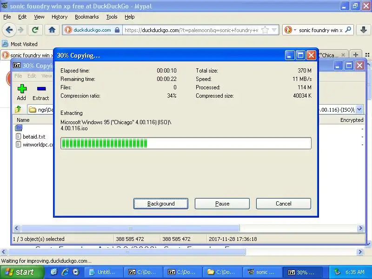Open the History menu
The width and height of the screenshot is (372, 279).
point(60,17)
